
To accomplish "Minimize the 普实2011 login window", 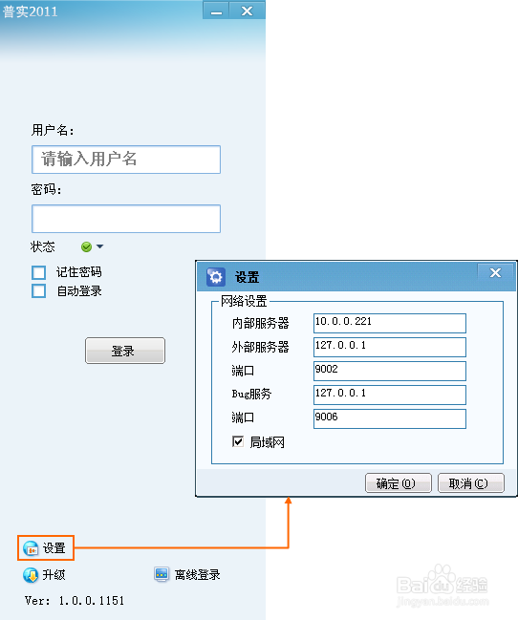I will coord(216,11).
